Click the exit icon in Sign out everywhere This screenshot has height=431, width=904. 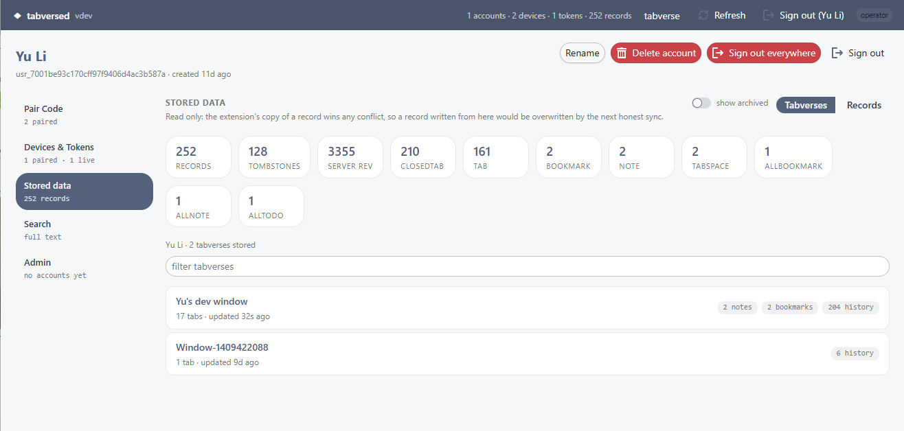pyautogui.click(x=718, y=53)
